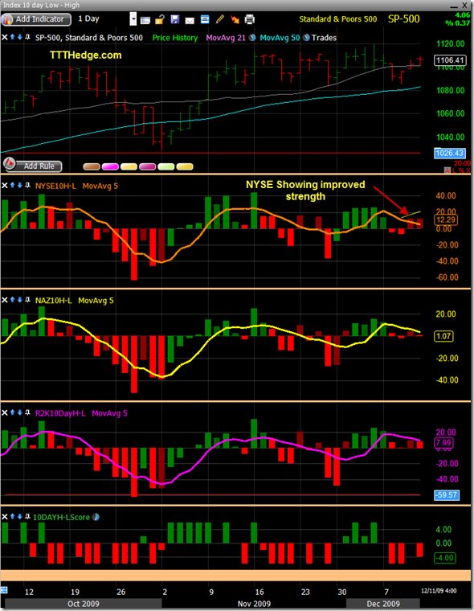The height and width of the screenshot is (611, 474).
Task: Click the R2K10DayH-L indicator label
Action: pos(60,413)
